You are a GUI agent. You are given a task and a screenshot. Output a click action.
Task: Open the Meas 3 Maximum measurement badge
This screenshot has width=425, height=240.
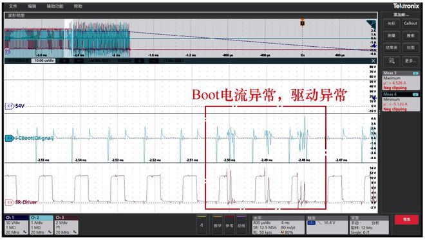tap(401, 80)
